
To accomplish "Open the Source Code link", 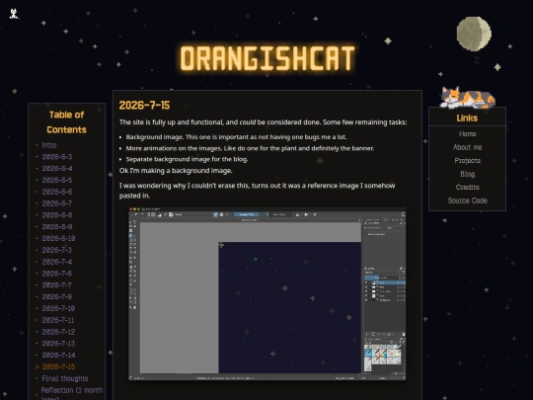I will (468, 200).
